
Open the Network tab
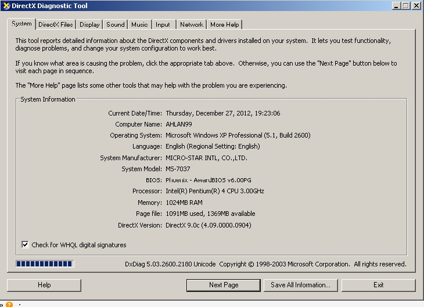click(192, 24)
